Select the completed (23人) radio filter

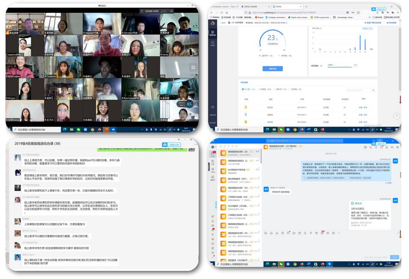(x=259, y=89)
